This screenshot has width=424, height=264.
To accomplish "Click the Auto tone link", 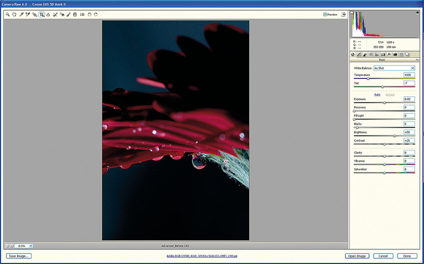I will 377,94.
